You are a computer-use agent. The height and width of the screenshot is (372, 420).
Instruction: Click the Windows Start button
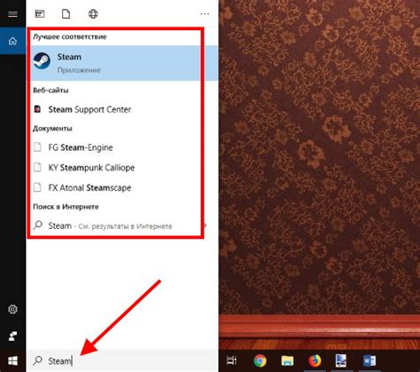[12, 360]
